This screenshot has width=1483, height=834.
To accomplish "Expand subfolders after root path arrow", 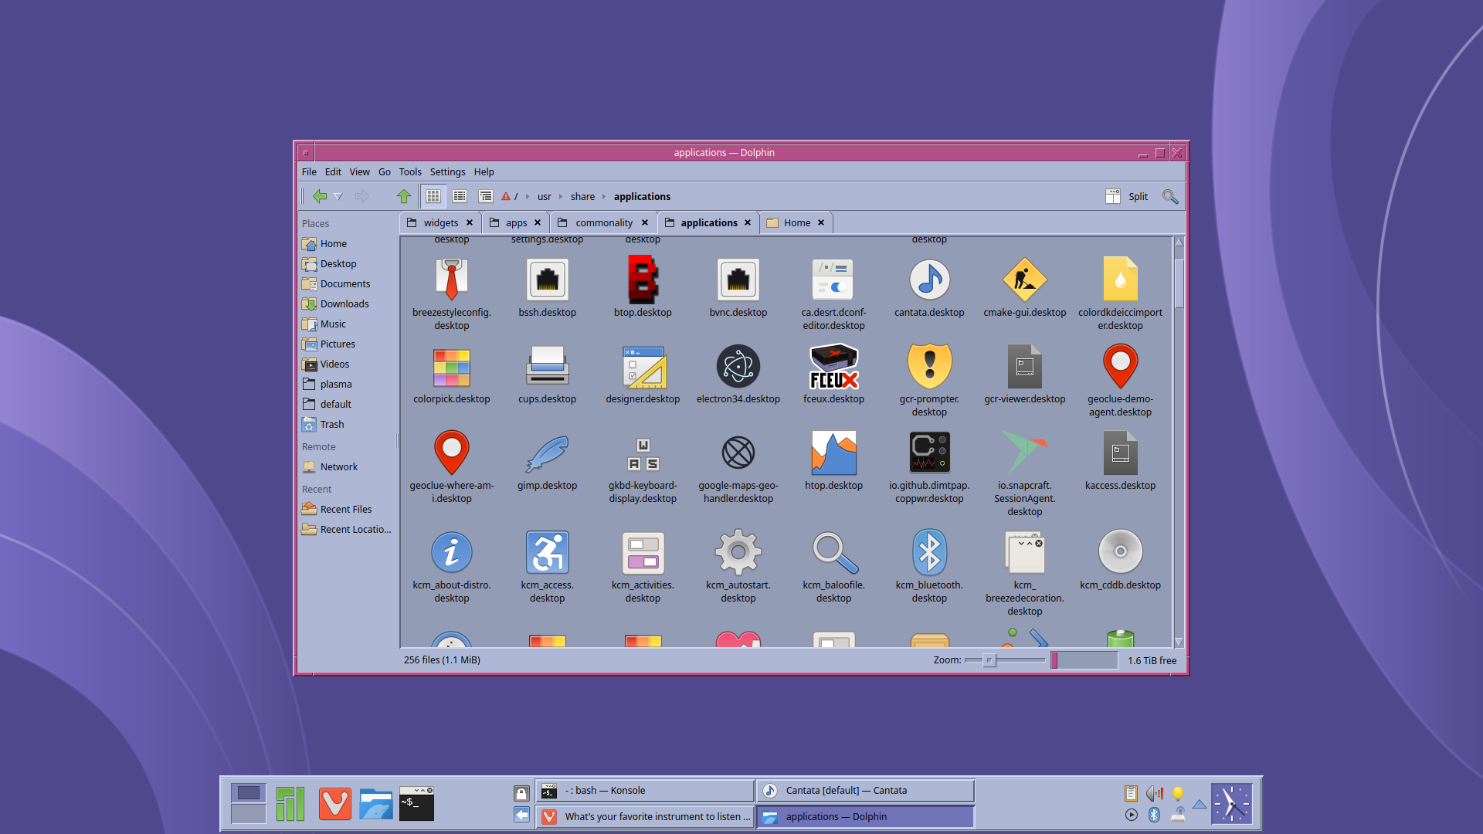I will 528,197.
